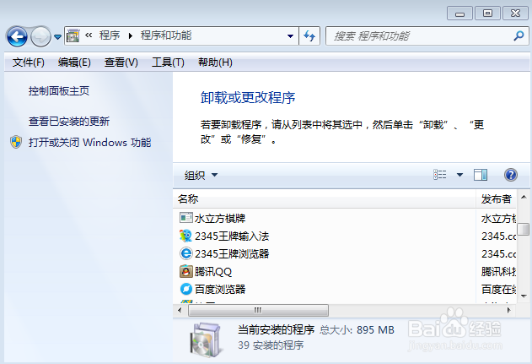The width and height of the screenshot is (532, 364).
Task: Click the vertical scrollbar down arrow
Action: pos(524,296)
